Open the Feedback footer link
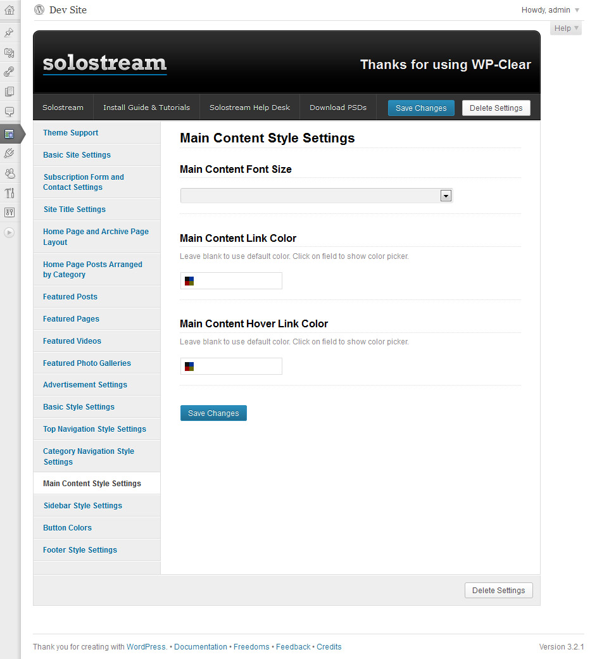The image size is (597, 659). (293, 647)
